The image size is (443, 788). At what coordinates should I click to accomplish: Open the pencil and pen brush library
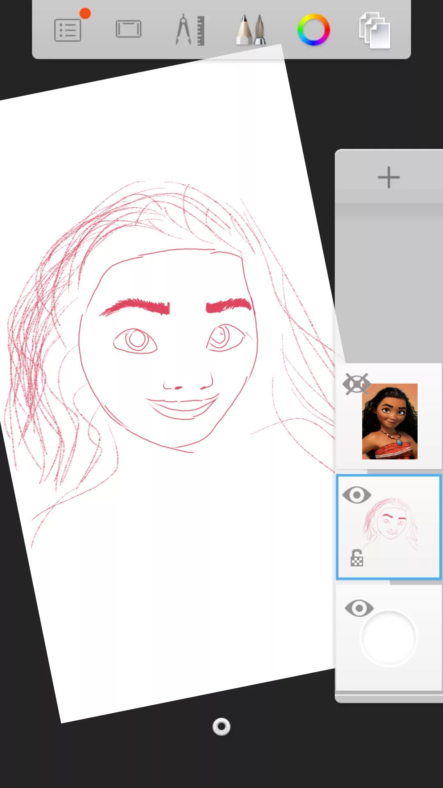click(251, 30)
